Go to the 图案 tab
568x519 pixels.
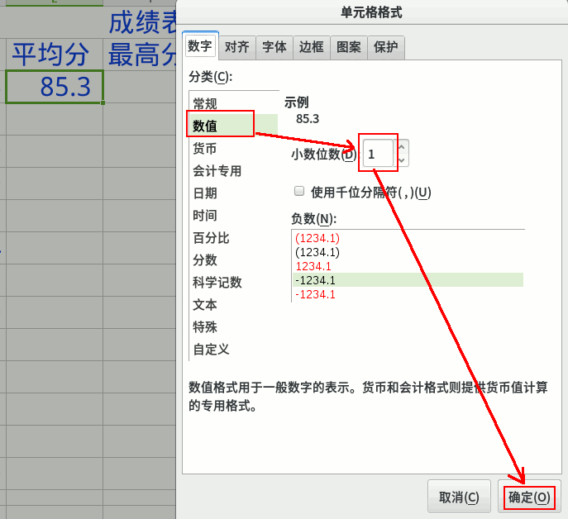click(348, 48)
